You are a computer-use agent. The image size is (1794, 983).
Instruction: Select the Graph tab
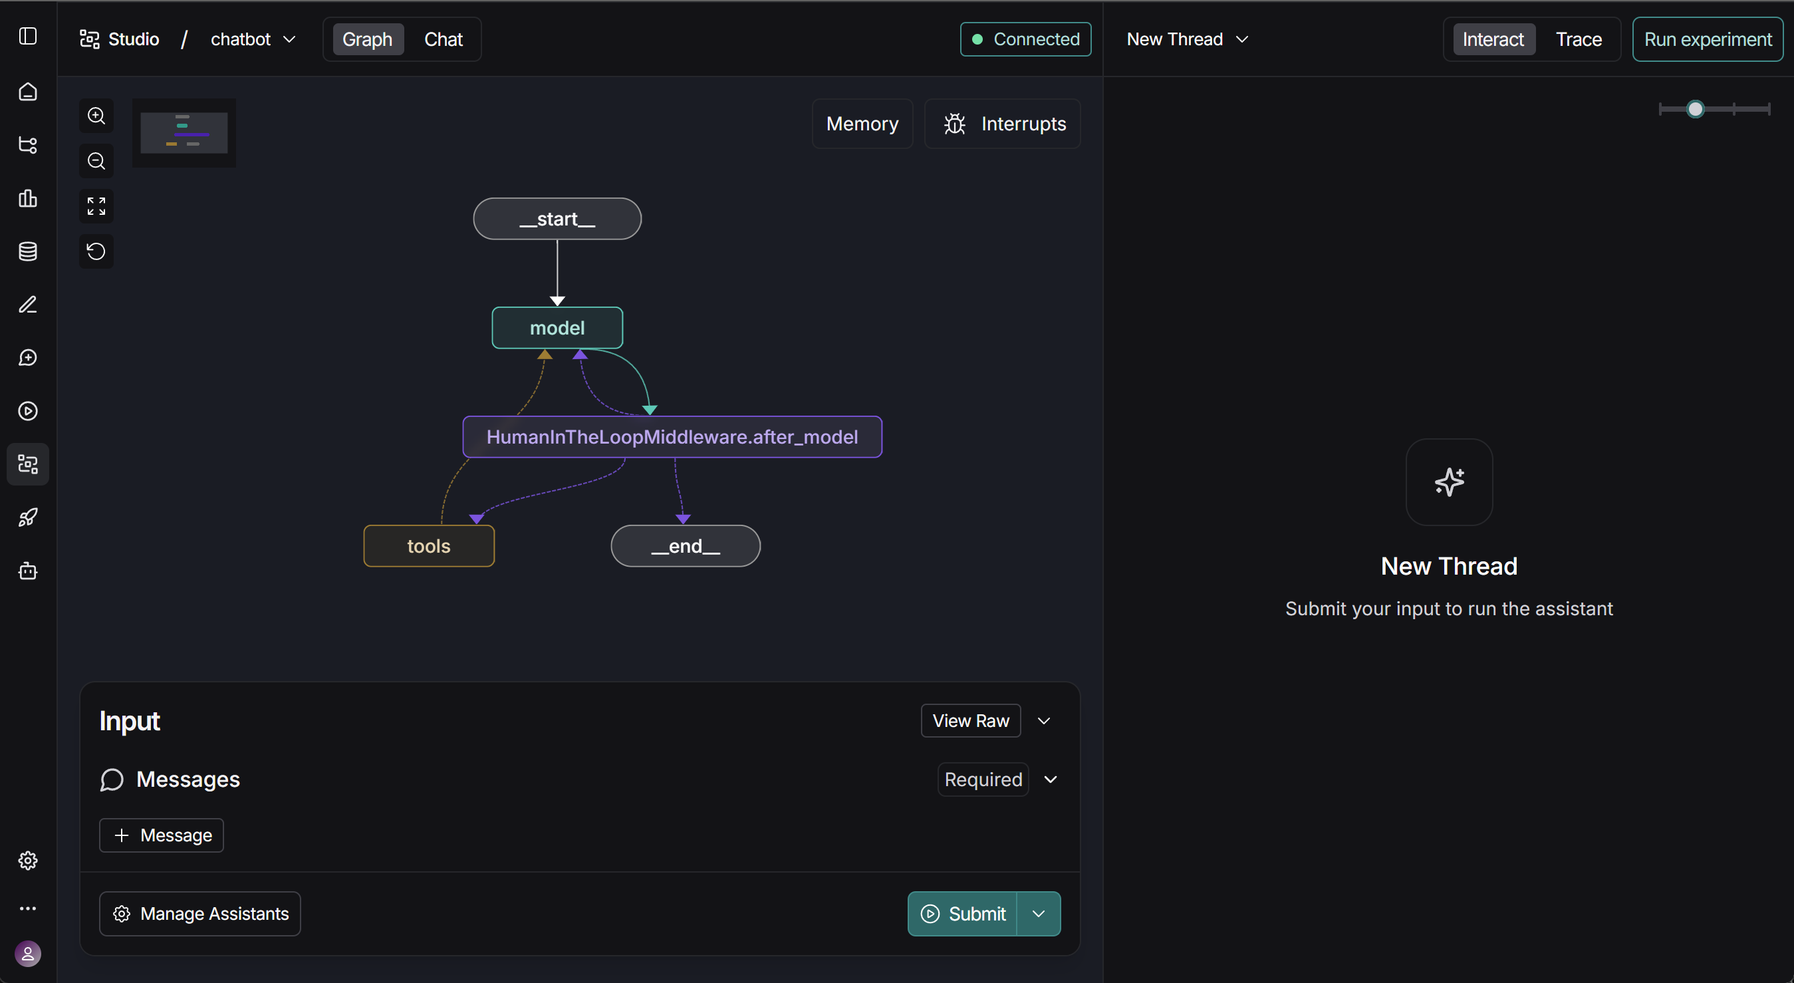point(368,40)
